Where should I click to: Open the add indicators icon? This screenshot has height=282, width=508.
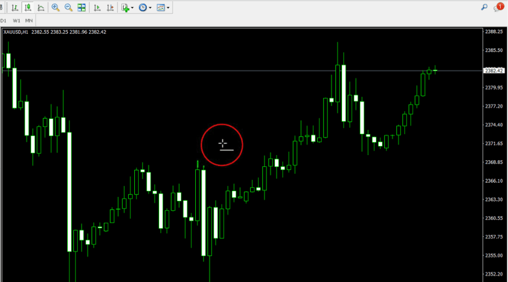click(x=125, y=7)
